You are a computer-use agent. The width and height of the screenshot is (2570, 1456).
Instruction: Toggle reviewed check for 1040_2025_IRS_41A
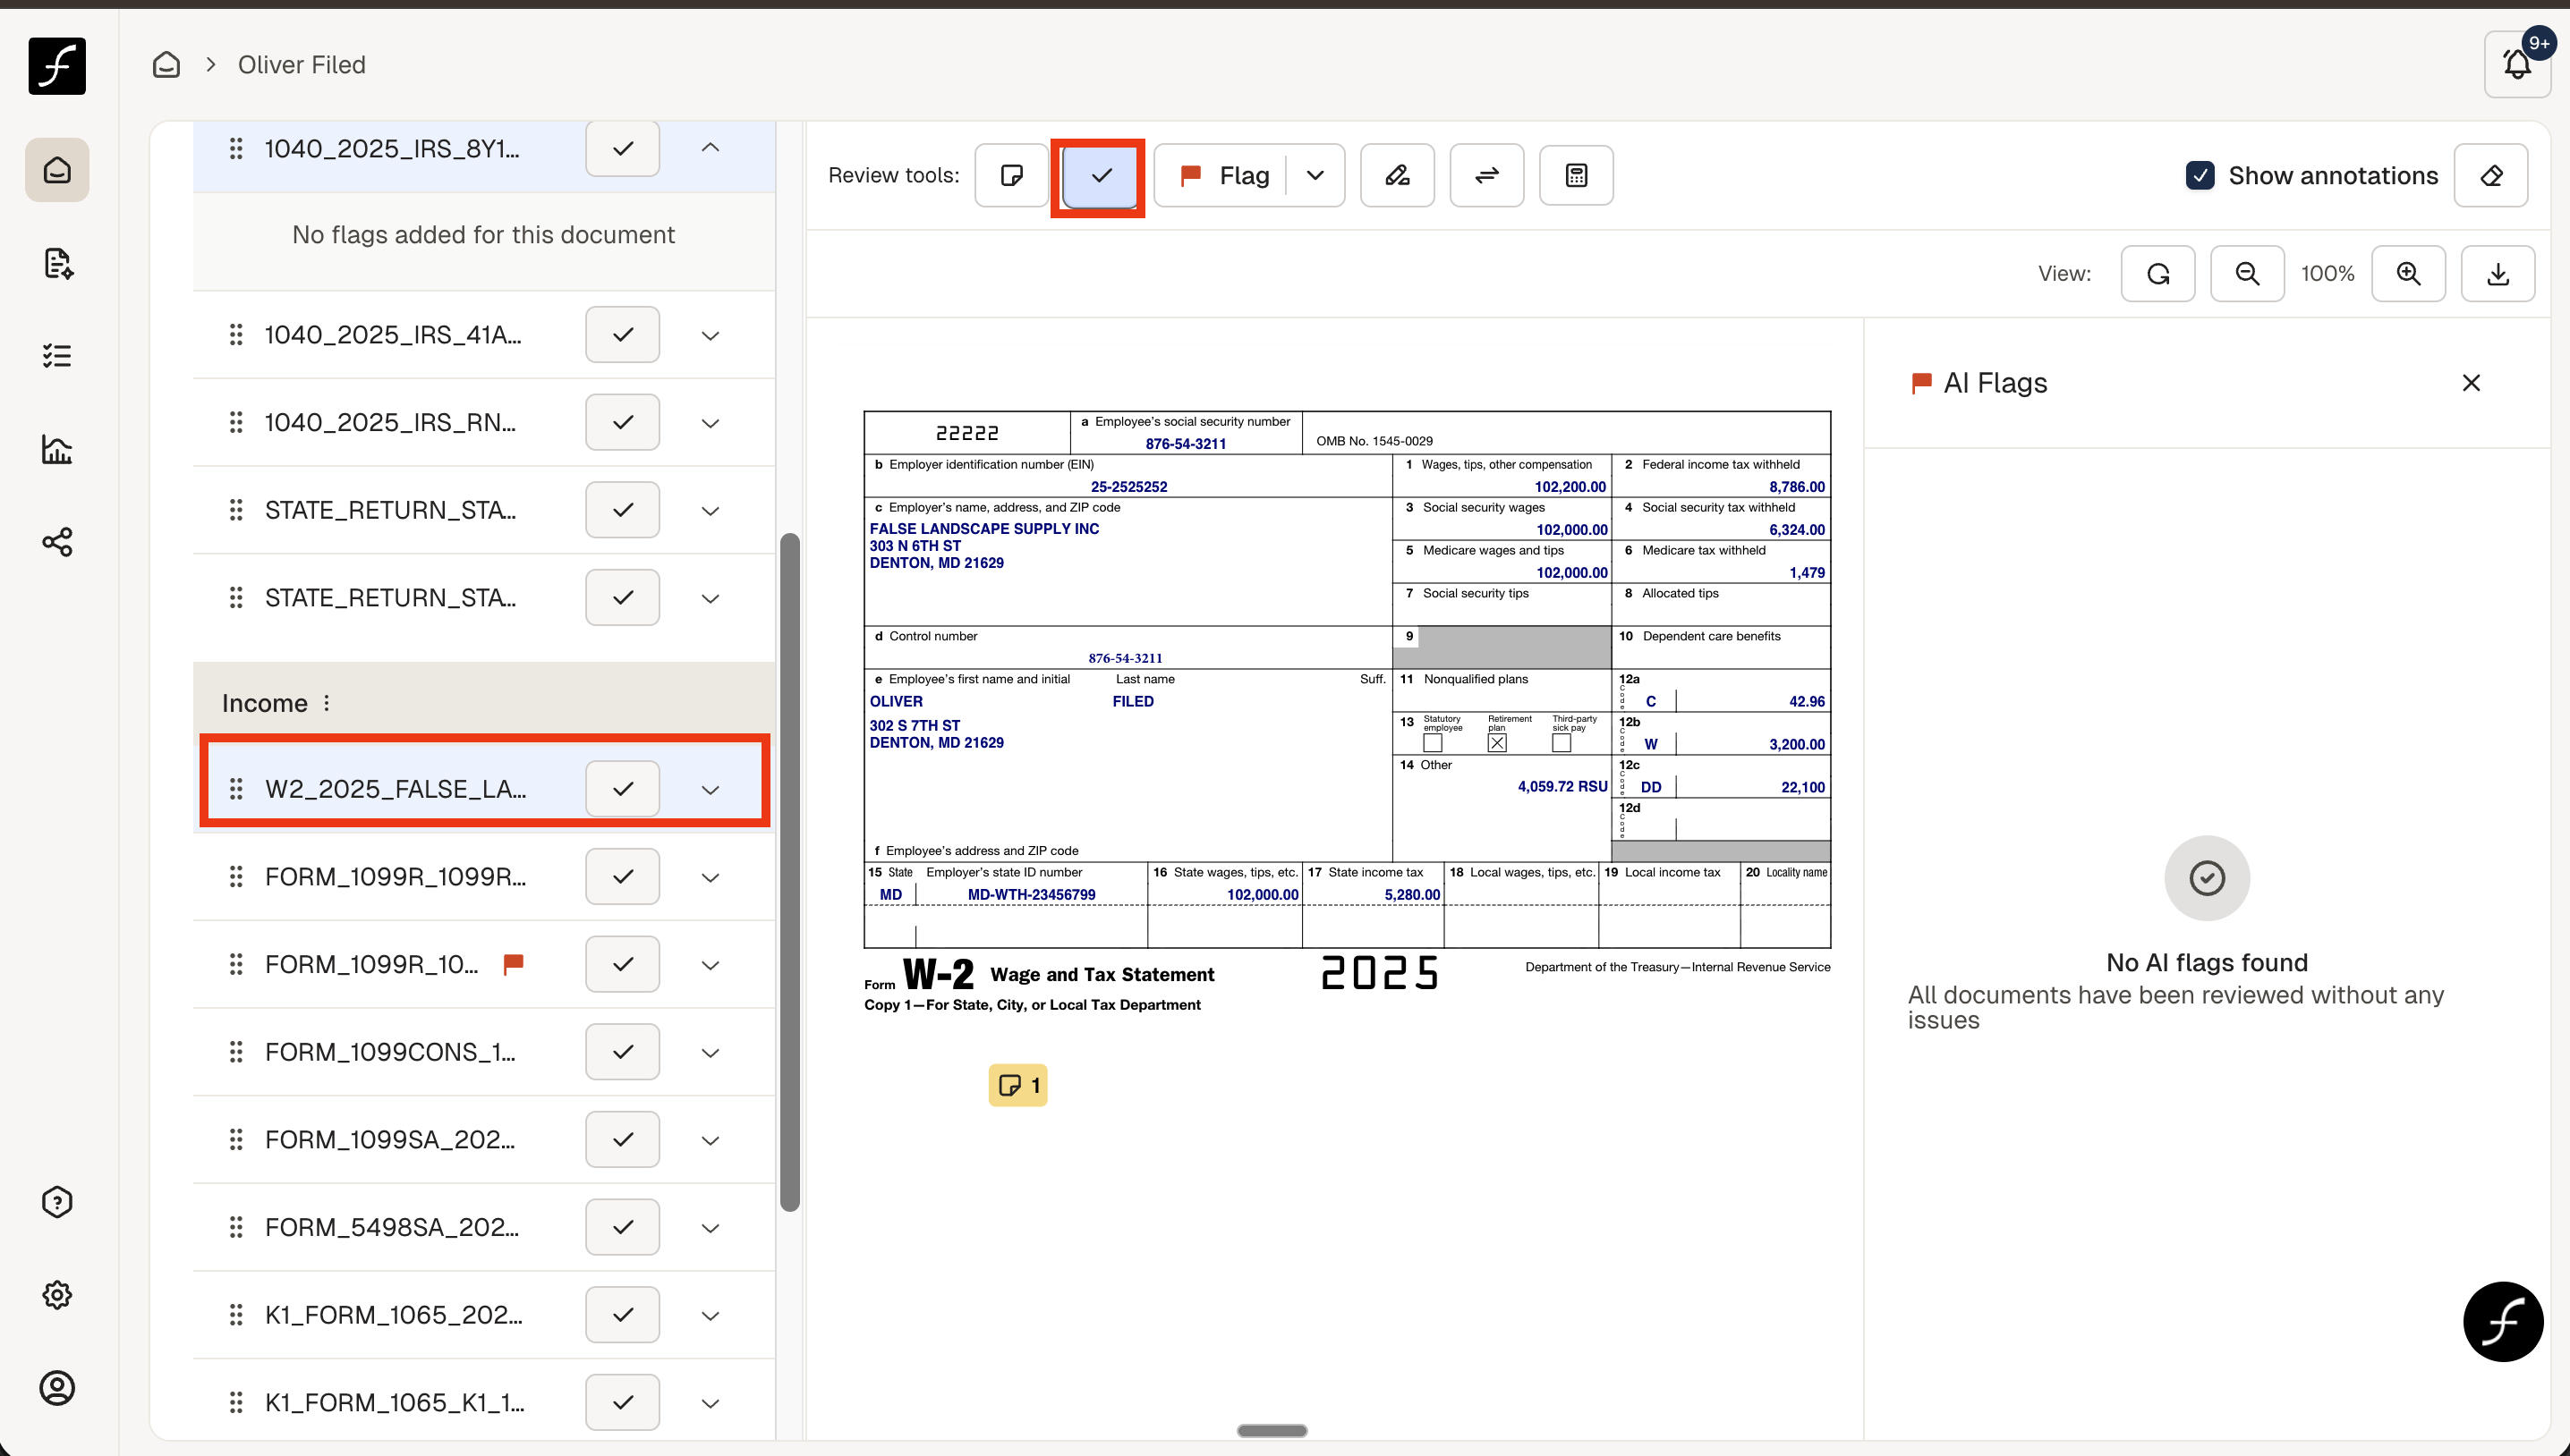click(x=622, y=334)
